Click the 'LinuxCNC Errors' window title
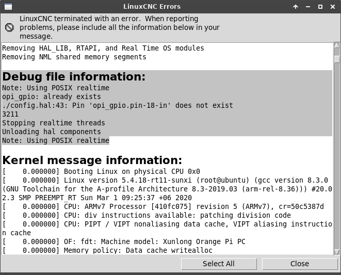The width and height of the screenshot is (341, 275). coord(152,7)
